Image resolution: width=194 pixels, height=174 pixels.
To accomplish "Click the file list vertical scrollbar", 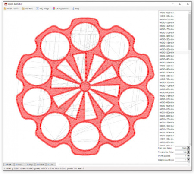I will [x=190, y=78].
